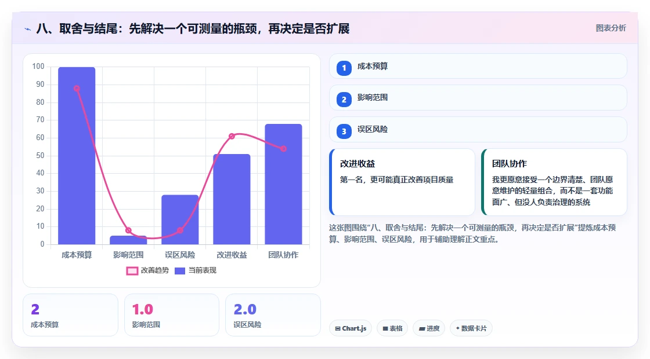Click the trend line point on 团队协作 bar

click(x=283, y=148)
